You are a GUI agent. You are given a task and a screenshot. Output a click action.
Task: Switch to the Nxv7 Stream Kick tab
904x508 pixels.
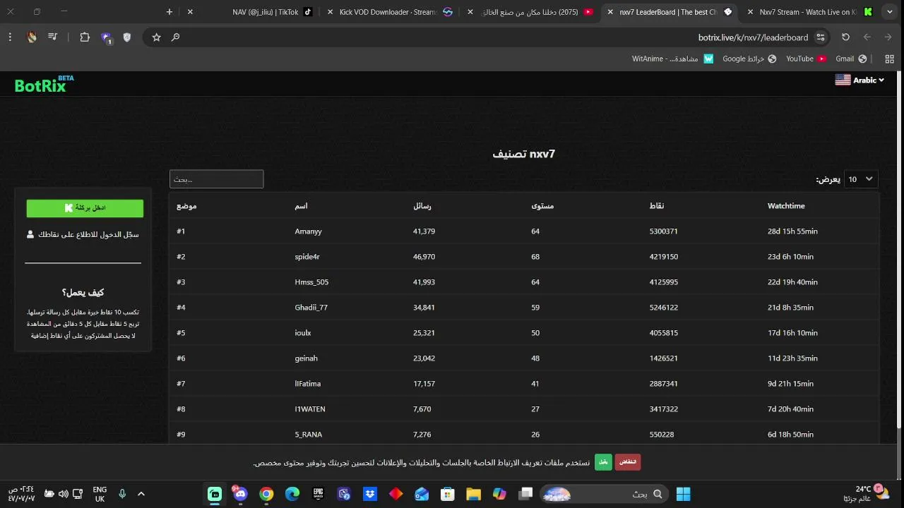click(x=809, y=12)
